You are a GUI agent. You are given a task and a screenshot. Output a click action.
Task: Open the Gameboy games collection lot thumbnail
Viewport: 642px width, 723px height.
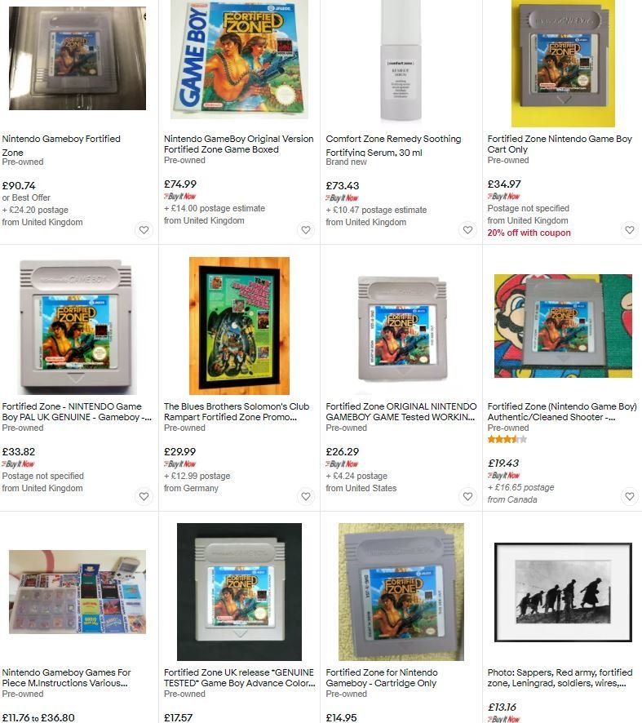point(77,592)
